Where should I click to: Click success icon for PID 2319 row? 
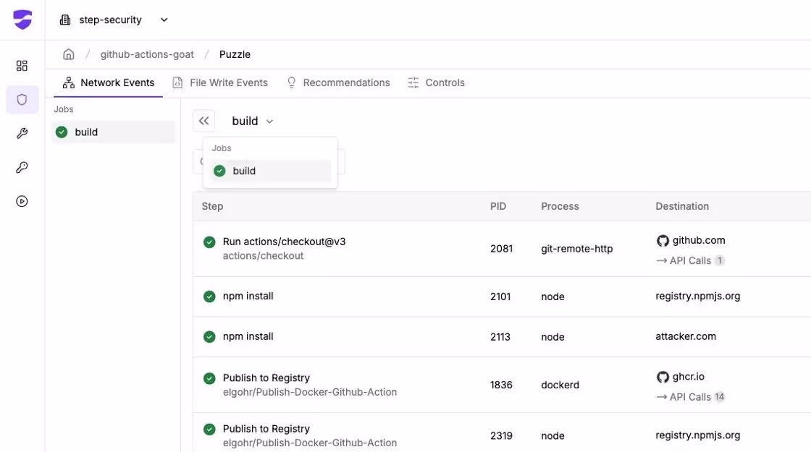[209, 430]
